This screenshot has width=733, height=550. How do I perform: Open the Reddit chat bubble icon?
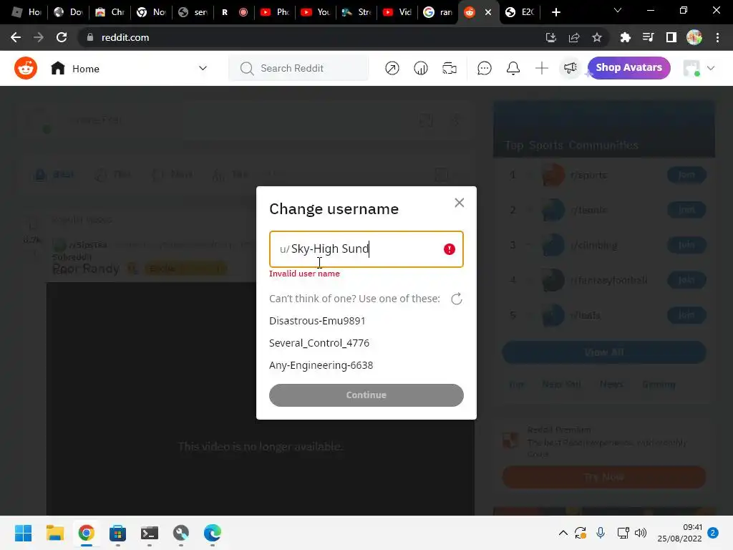click(x=485, y=68)
